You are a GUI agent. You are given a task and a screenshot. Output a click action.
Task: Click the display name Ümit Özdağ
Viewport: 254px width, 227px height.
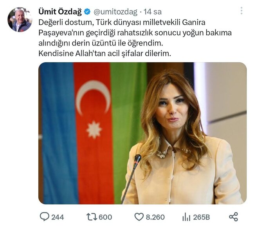60,12
